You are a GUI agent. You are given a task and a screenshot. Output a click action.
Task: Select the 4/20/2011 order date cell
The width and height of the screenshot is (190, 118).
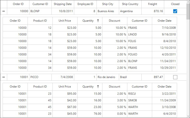165,54
